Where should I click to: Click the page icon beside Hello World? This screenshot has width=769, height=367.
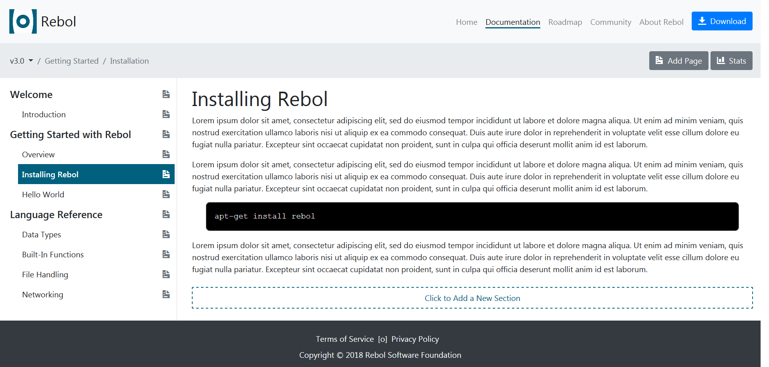click(x=166, y=194)
